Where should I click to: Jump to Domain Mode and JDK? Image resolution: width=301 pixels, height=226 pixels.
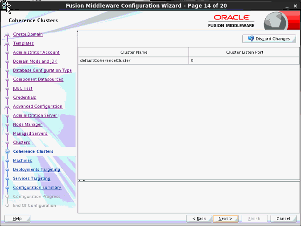pyautogui.click(x=35, y=61)
